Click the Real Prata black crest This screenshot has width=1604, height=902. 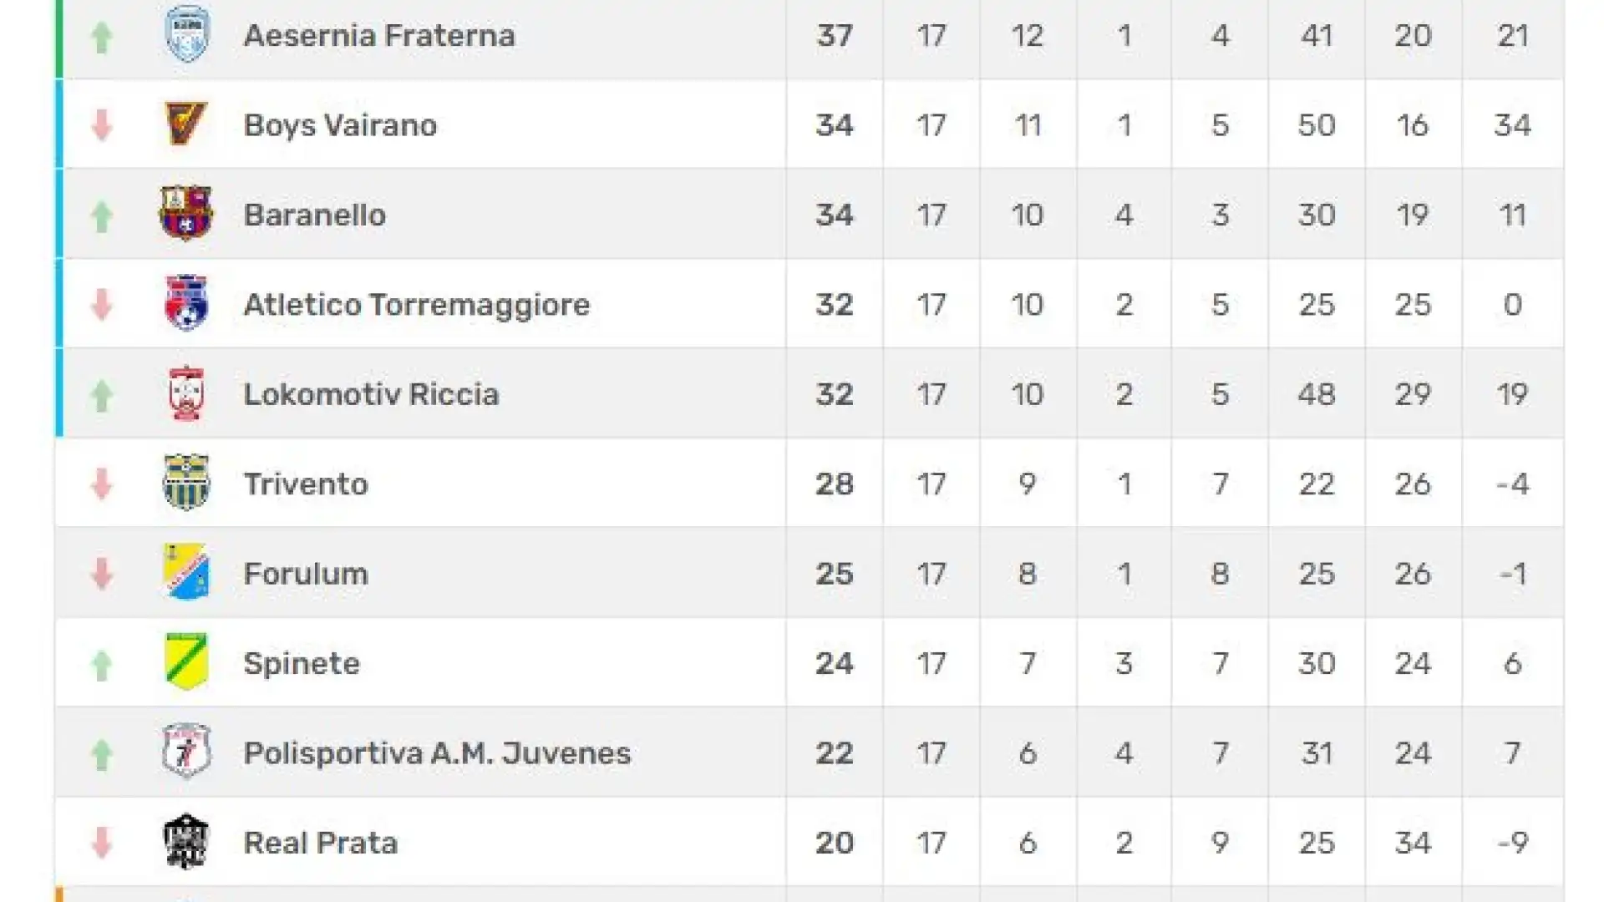coord(185,841)
